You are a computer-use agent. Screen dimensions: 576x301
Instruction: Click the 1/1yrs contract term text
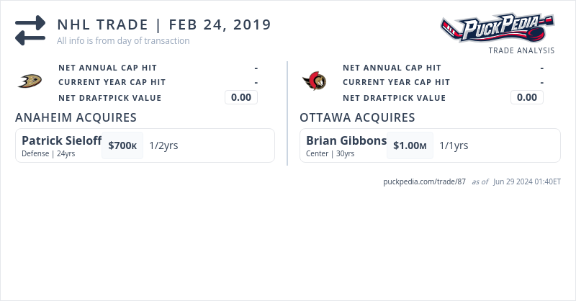[x=454, y=145]
